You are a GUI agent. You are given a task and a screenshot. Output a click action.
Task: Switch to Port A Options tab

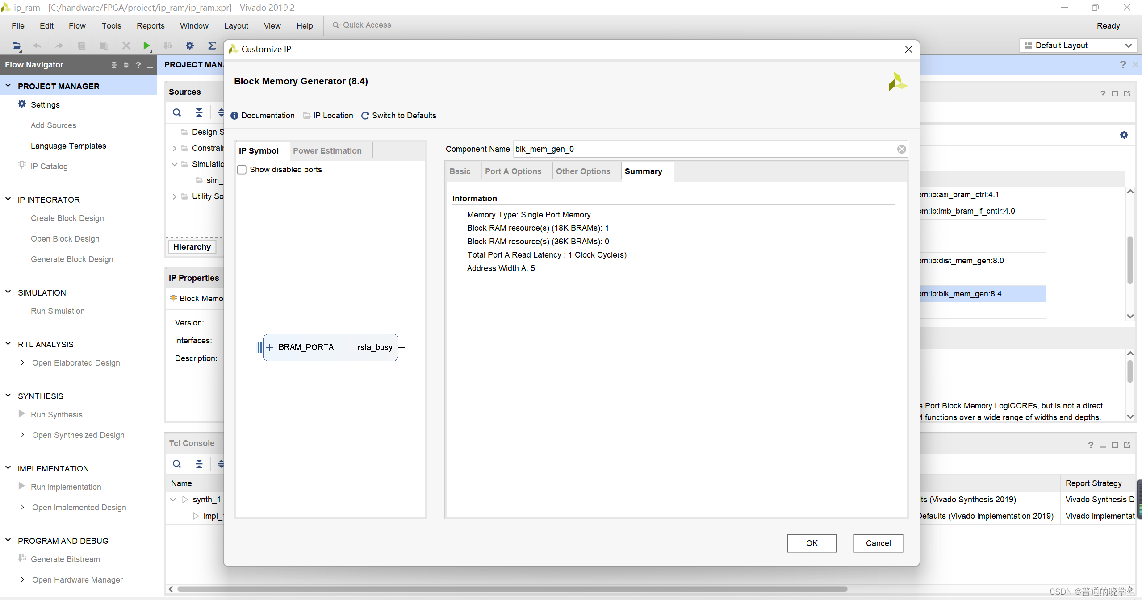tap(513, 171)
